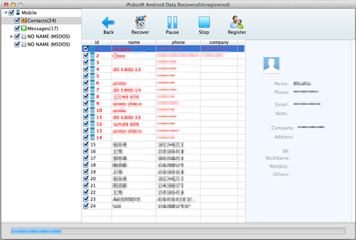
Task: Click deleted-item trash icon in row 3
Action: (x=92, y=62)
